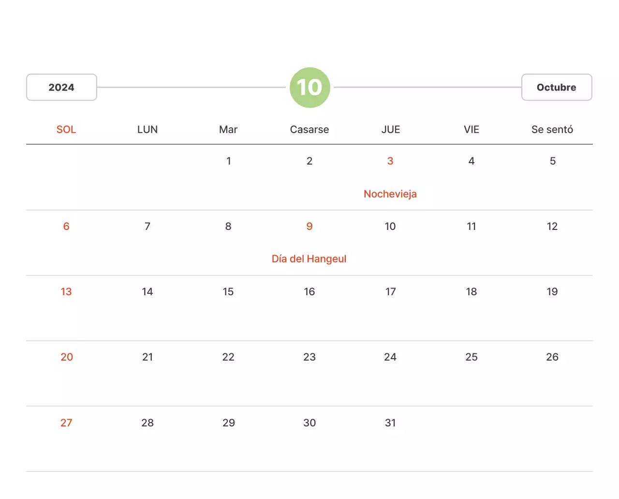619x499 pixels.
Task: Click the 2024 year button
Action: tap(61, 87)
